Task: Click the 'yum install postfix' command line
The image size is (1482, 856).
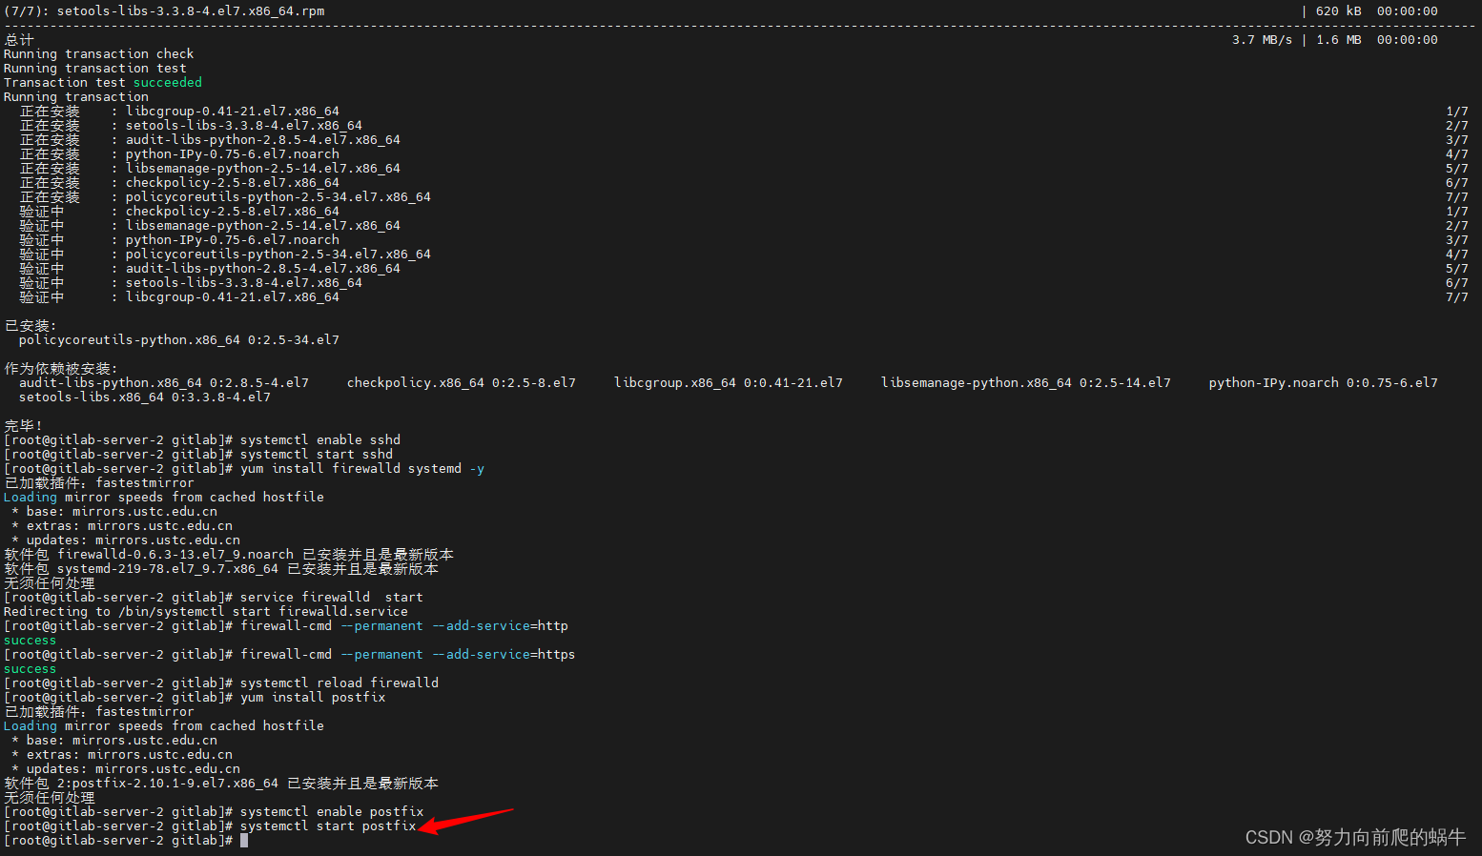Action: pyautogui.click(x=313, y=698)
